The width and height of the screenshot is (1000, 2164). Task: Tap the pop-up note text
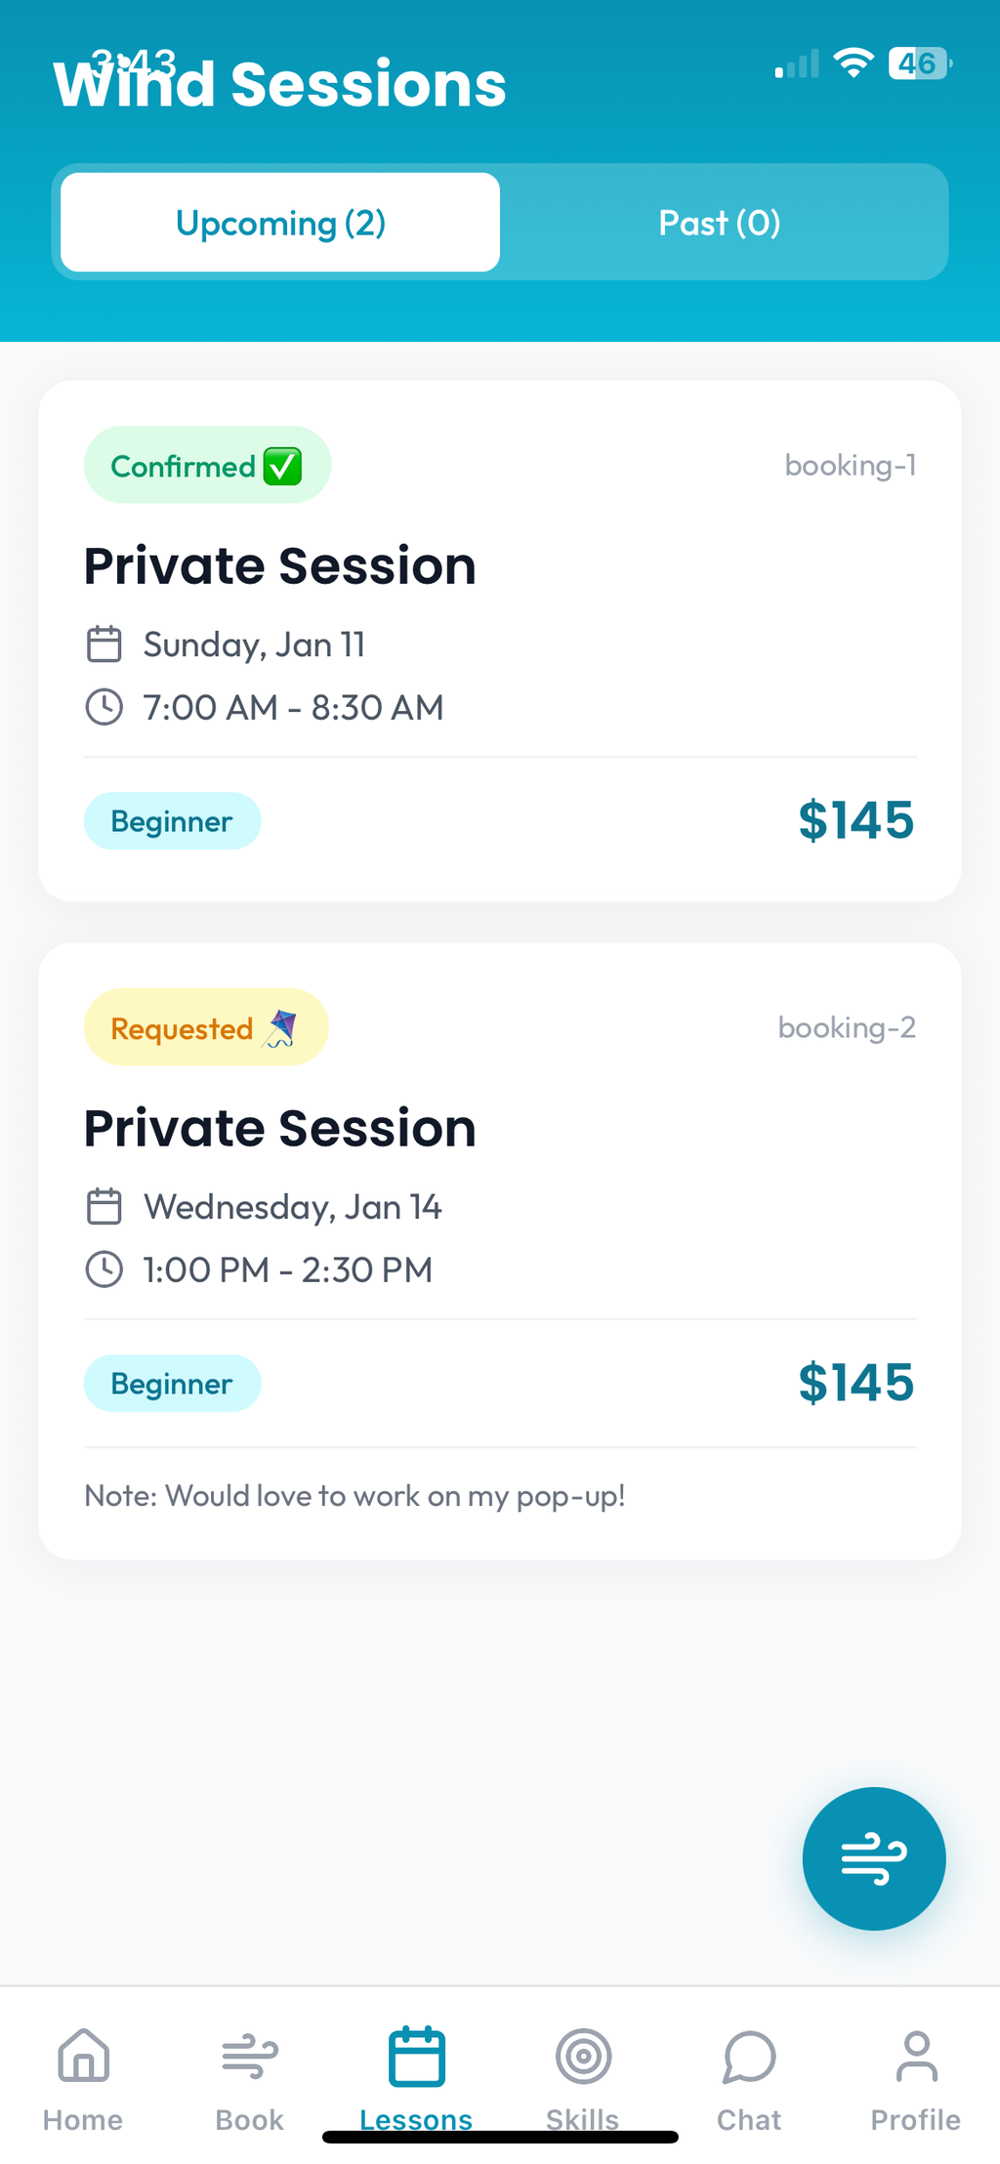354,1496
